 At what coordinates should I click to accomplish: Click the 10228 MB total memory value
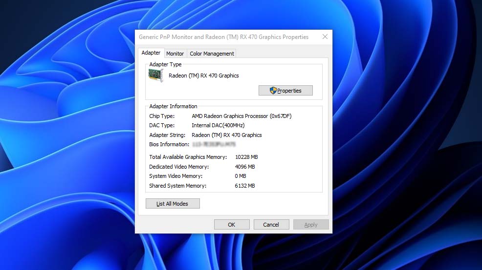(246, 157)
